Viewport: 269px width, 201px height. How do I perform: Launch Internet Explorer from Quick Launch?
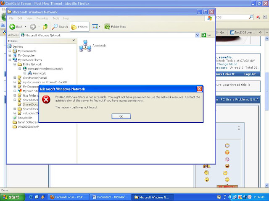[31, 197]
